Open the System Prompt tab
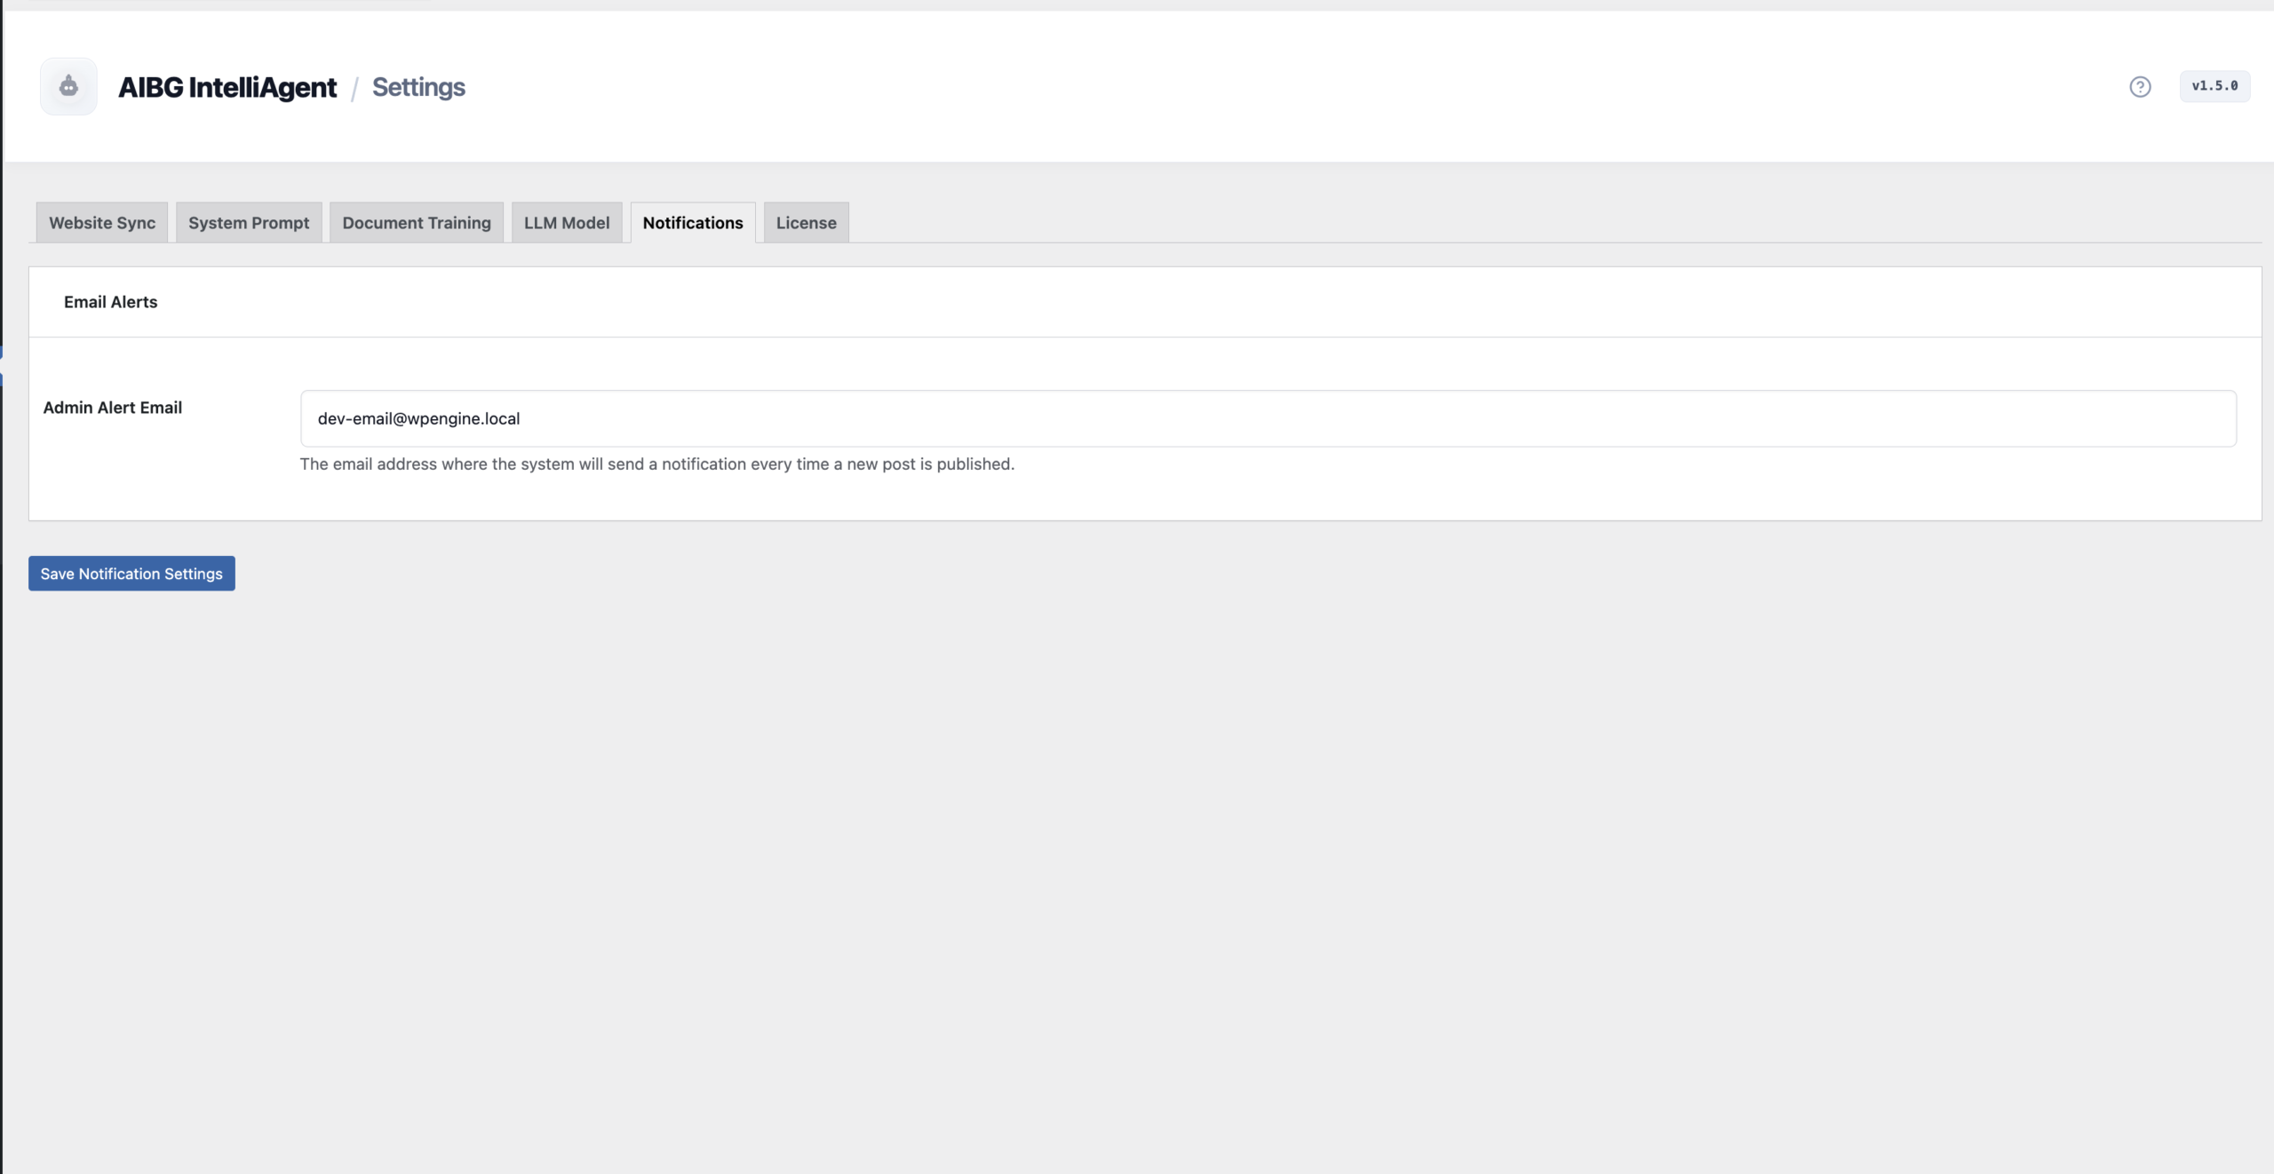The height and width of the screenshot is (1174, 2274). 249,223
